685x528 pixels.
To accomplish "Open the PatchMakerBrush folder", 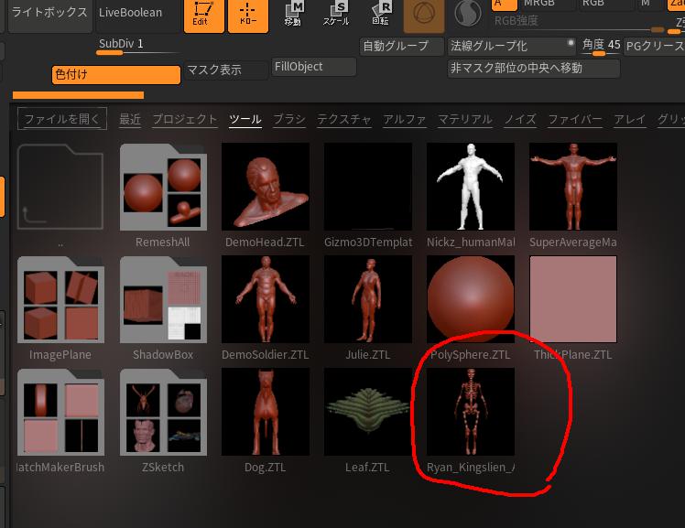I will (x=60, y=412).
